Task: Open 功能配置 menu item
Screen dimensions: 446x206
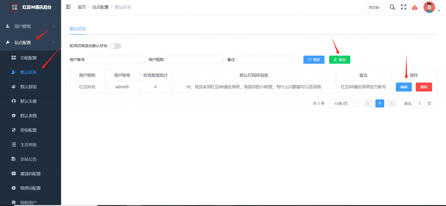Action: (28, 58)
